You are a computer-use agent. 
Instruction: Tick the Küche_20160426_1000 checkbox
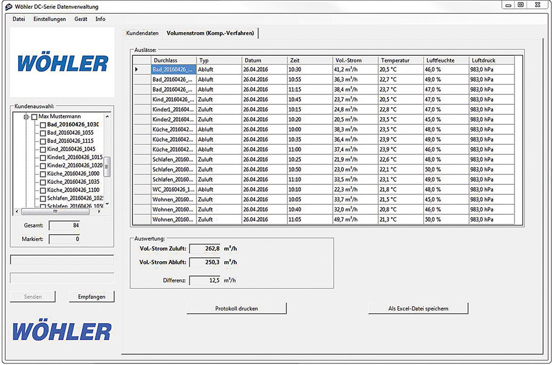point(43,174)
